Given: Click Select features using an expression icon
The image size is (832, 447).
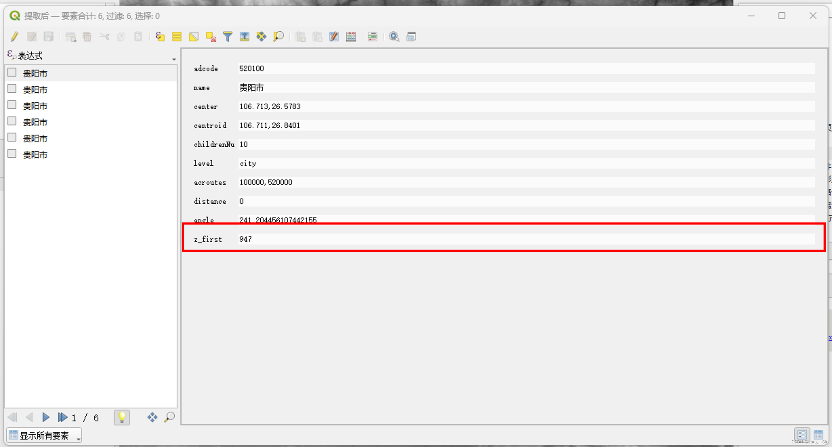Looking at the screenshot, I should pos(160,37).
